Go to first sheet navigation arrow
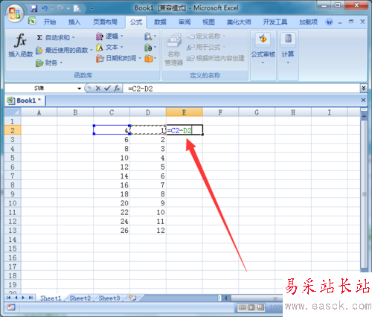The height and width of the screenshot is (317, 372). [x=8, y=298]
